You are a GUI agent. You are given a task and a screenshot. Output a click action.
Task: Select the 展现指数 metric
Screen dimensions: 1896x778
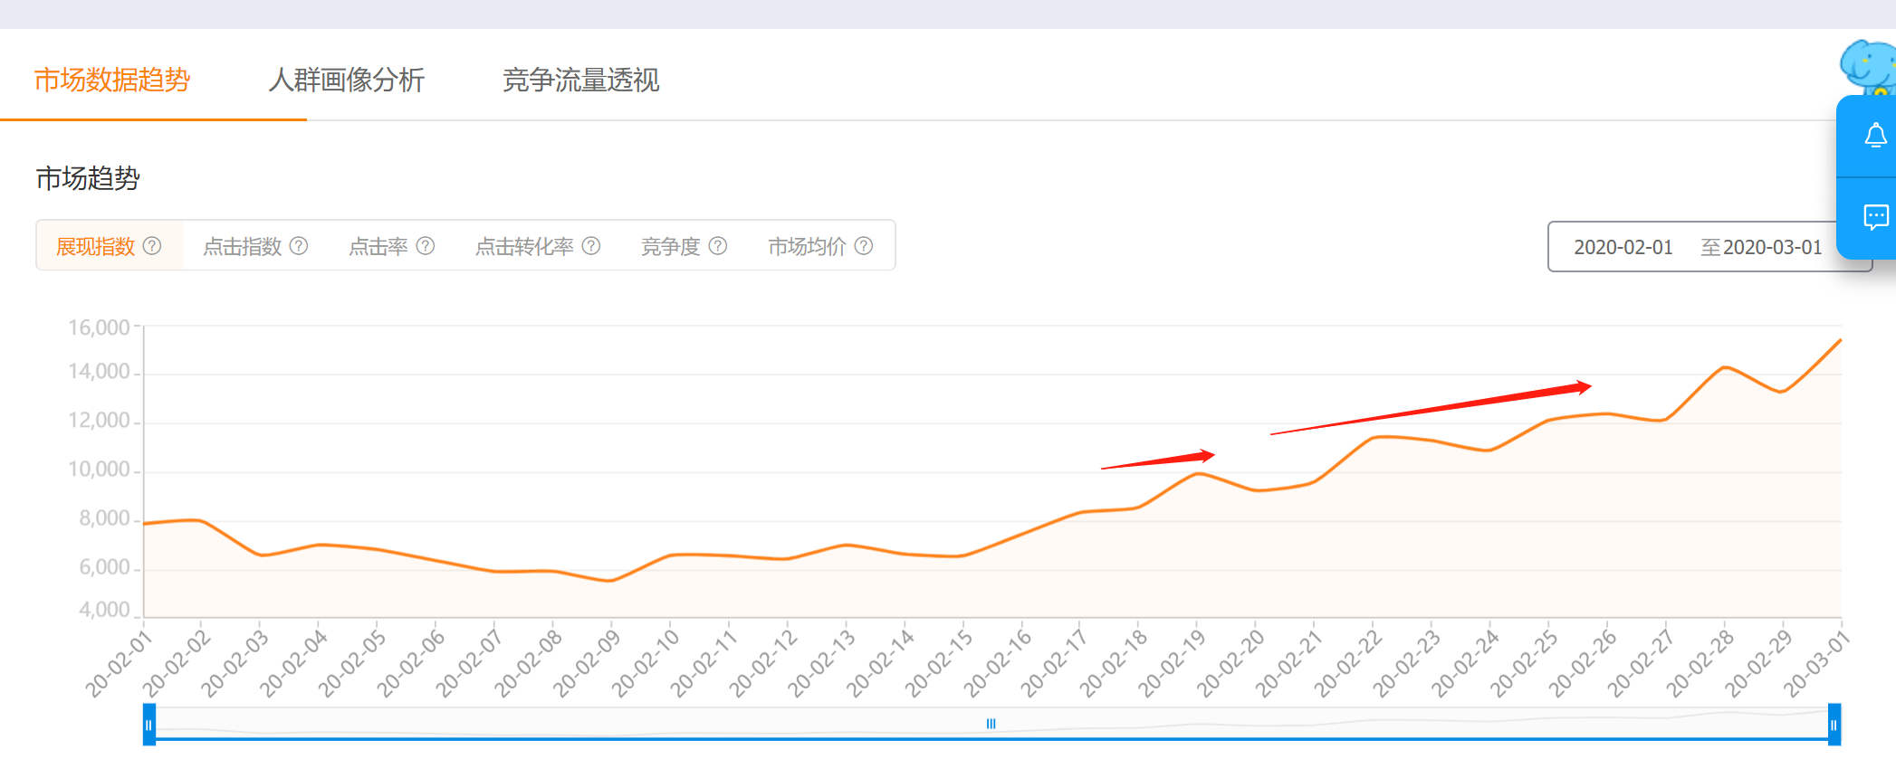click(95, 246)
